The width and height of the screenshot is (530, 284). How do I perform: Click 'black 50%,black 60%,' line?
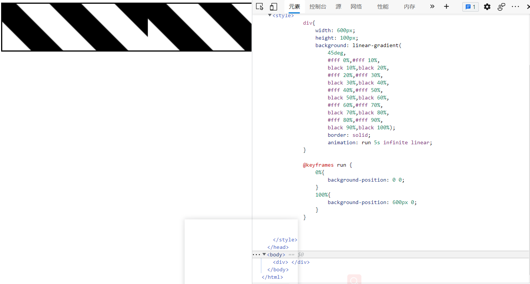coord(358,98)
